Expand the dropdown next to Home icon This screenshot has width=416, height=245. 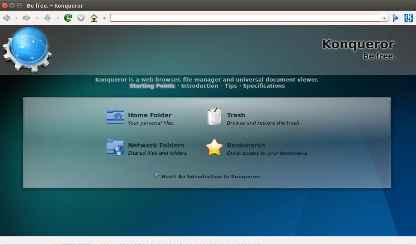(104, 18)
